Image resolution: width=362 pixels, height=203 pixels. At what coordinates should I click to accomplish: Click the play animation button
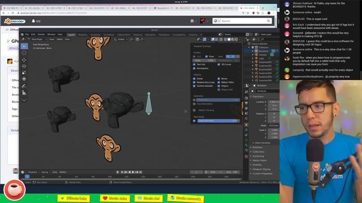tap(133, 172)
